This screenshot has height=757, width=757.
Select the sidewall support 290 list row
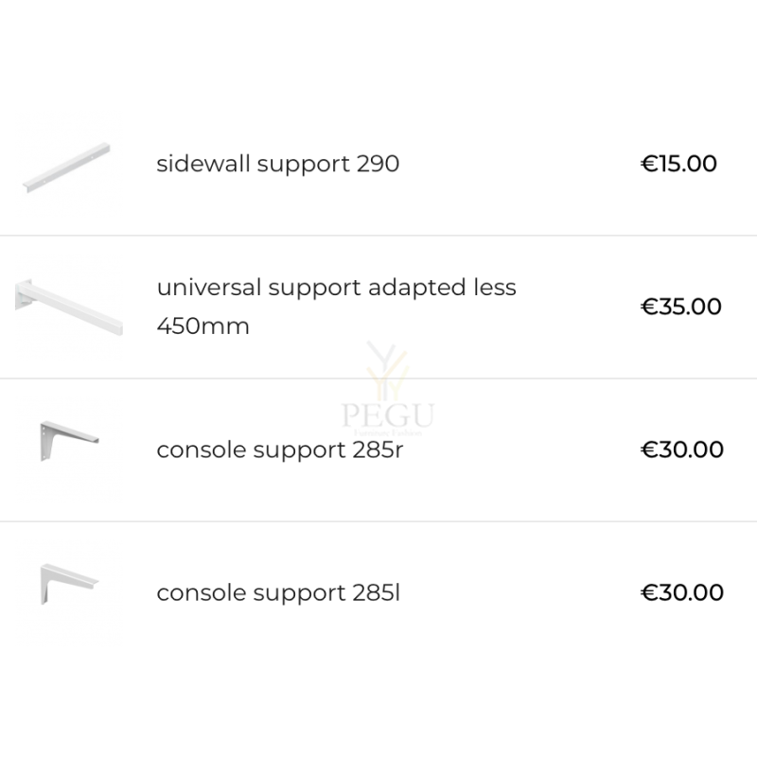coord(378,164)
